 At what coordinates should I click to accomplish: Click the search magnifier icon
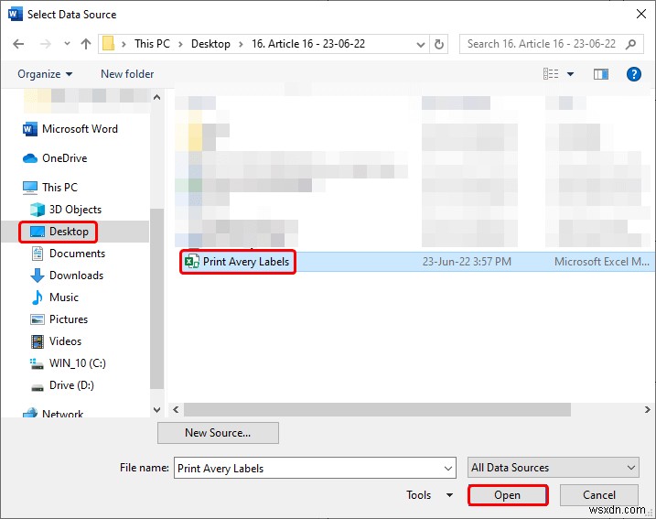(x=631, y=44)
